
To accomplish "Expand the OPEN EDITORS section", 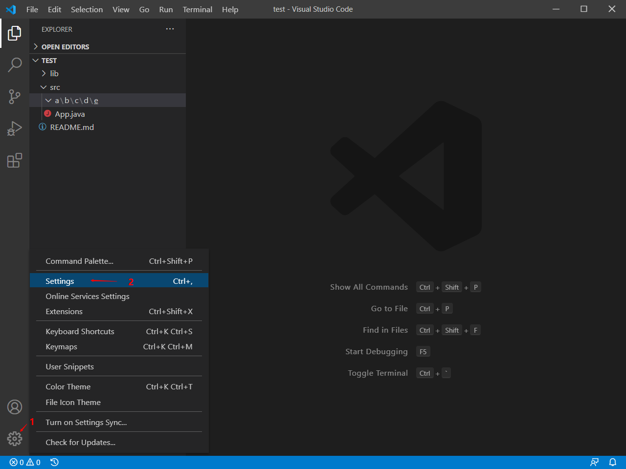I will coord(108,46).
